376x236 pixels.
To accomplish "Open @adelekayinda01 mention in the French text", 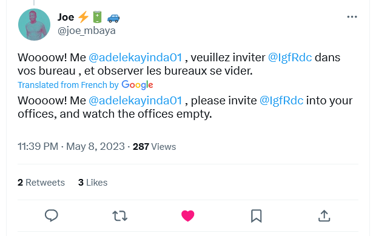I will tap(135, 58).
